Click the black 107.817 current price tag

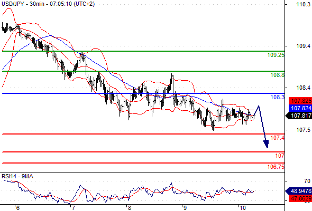click(299, 116)
